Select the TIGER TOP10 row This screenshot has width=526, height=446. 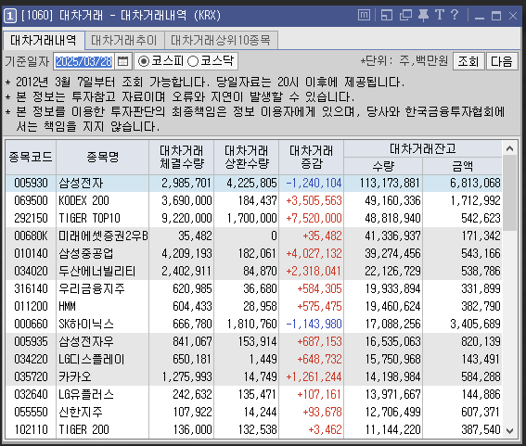coord(253,218)
